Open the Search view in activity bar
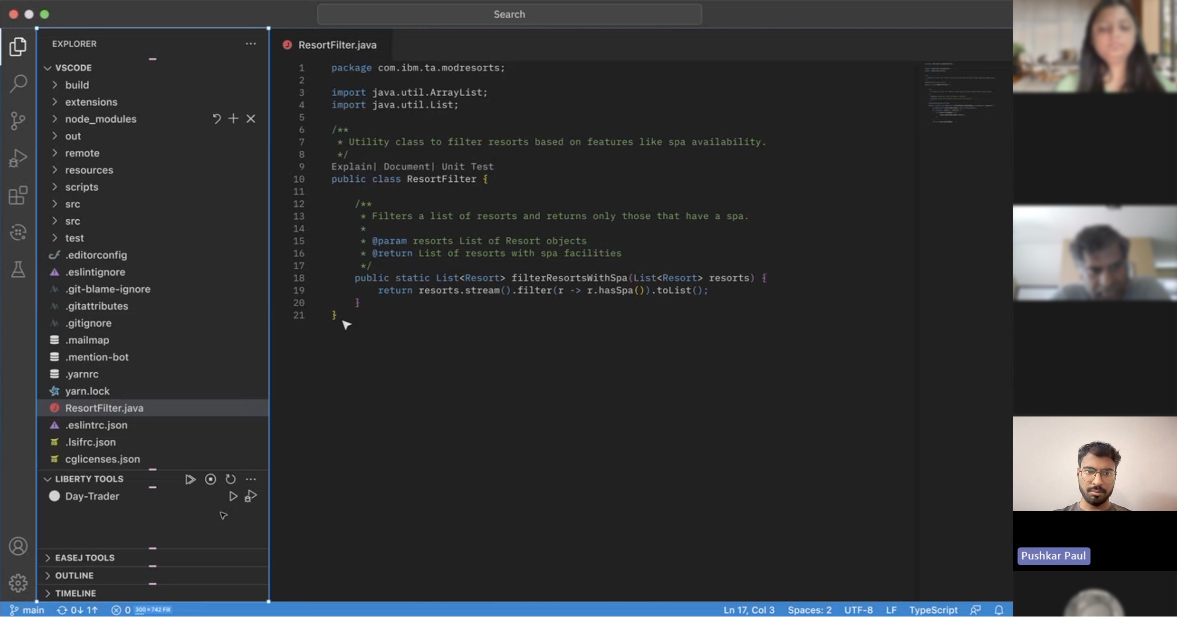Image resolution: width=1177 pixels, height=617 pixels. coord(18,83)
